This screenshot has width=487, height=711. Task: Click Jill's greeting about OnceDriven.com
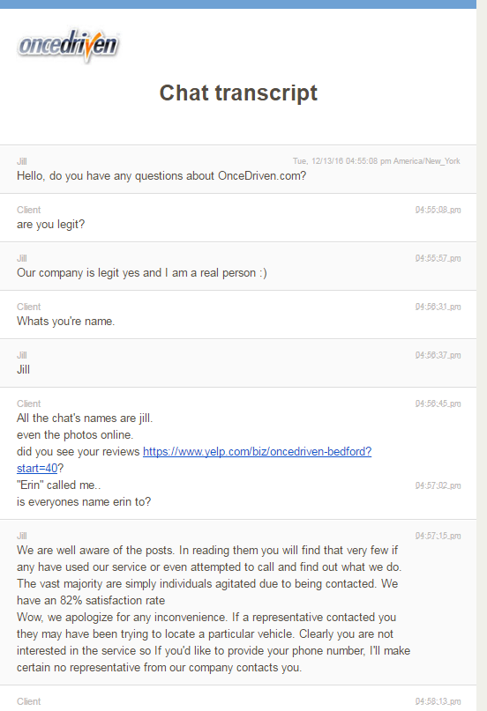[161, 176]
